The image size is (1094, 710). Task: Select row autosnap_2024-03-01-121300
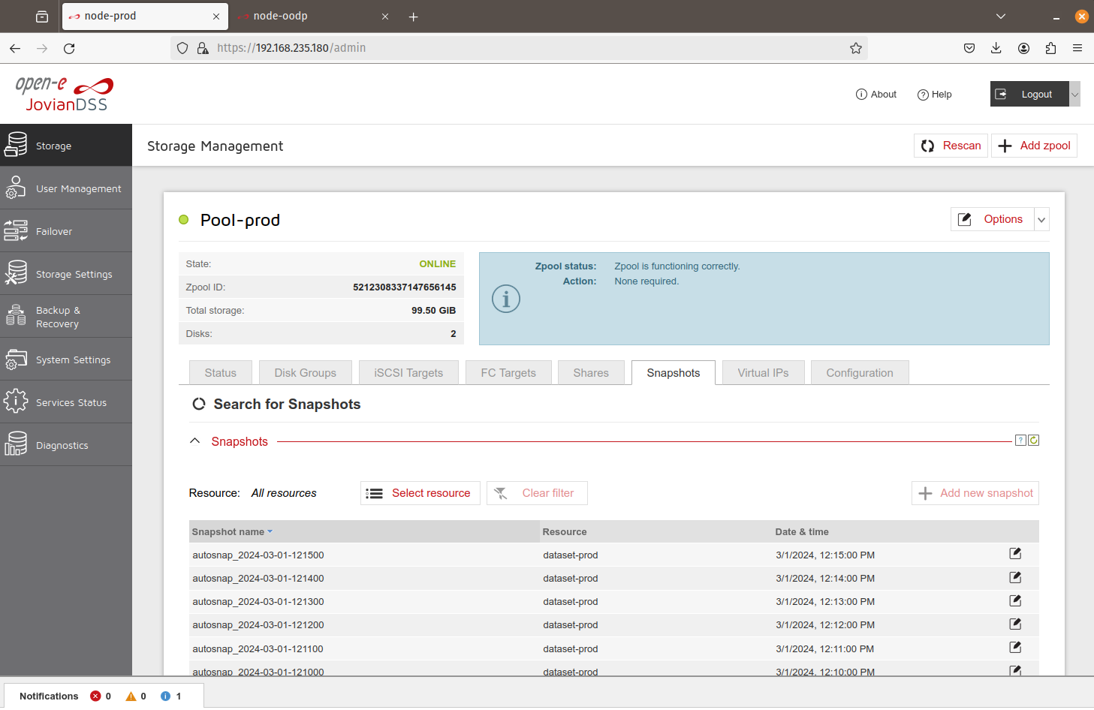[614, 601]
